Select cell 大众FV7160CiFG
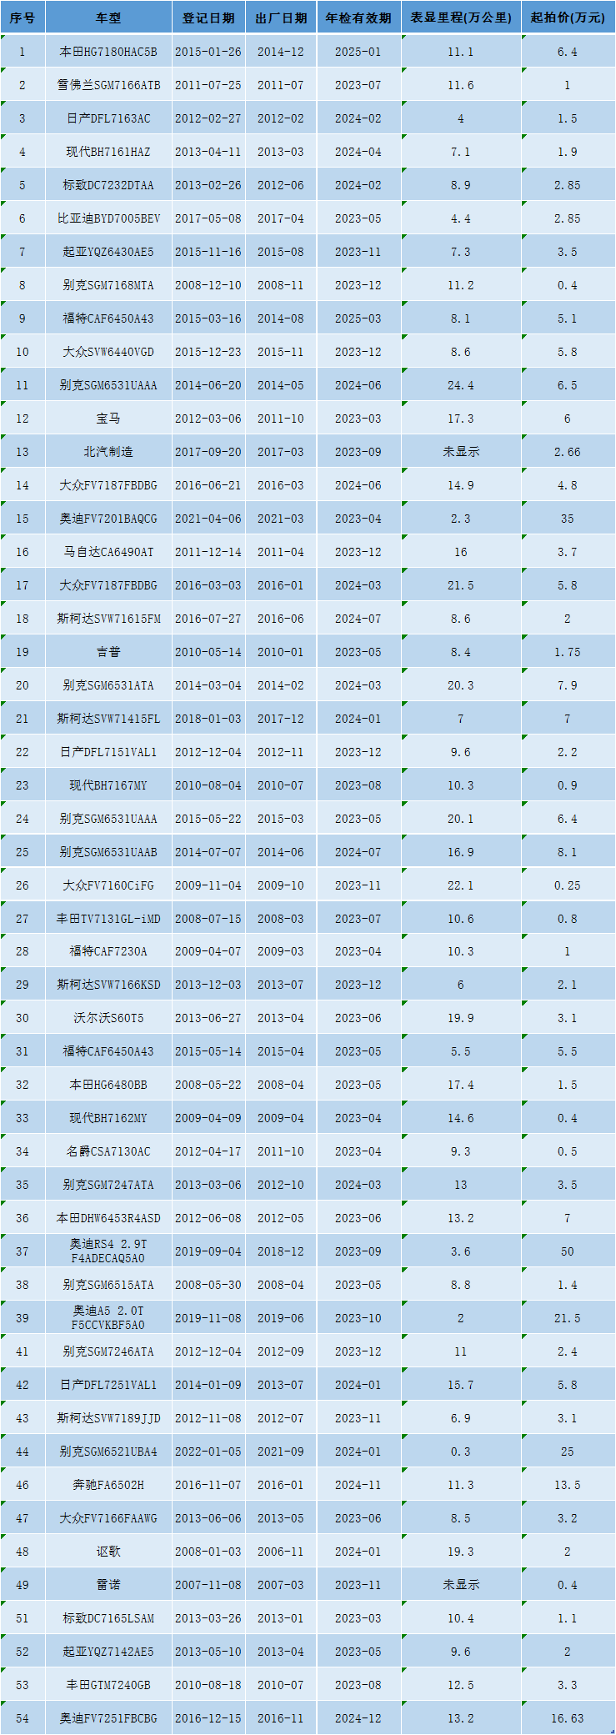616x1735 pixels. (x=108, y=885)
